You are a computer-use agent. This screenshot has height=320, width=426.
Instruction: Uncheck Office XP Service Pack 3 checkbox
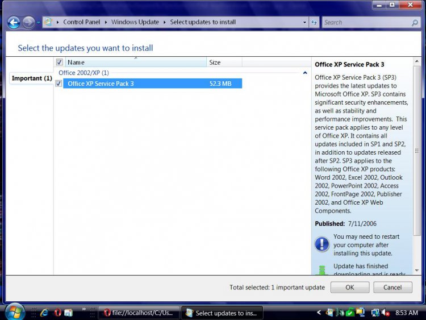(59, 83)
